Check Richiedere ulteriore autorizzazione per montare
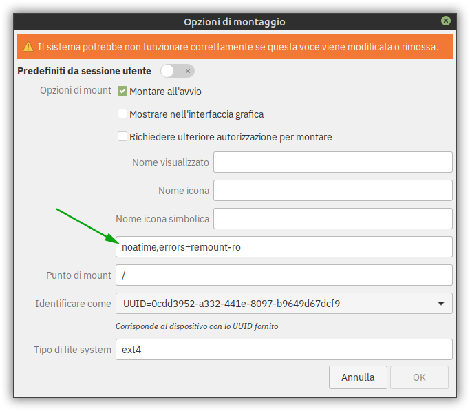The image size is (470, 411). tap(122, 137)
